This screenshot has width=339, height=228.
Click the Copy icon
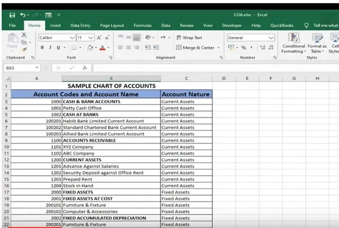tap(23, 43)
